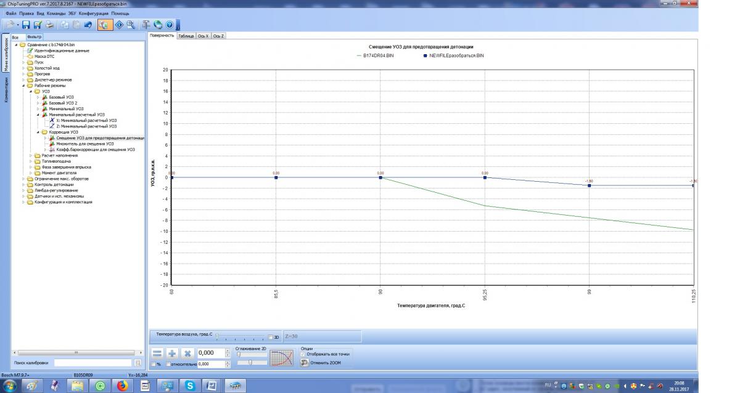Toggle the highlighted compare-mode toolbar icon
This screenshot has width=740, height=393.
tap(104, 25)
